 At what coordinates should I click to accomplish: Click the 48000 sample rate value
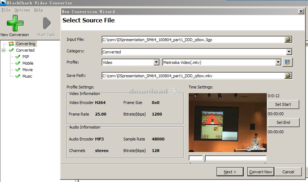click(x=158, y=139)
